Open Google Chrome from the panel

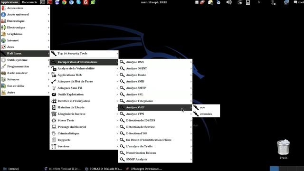tap(64, 2)
